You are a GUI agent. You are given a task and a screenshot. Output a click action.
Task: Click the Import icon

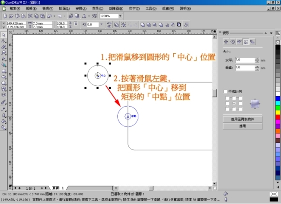tap(71, 16)
